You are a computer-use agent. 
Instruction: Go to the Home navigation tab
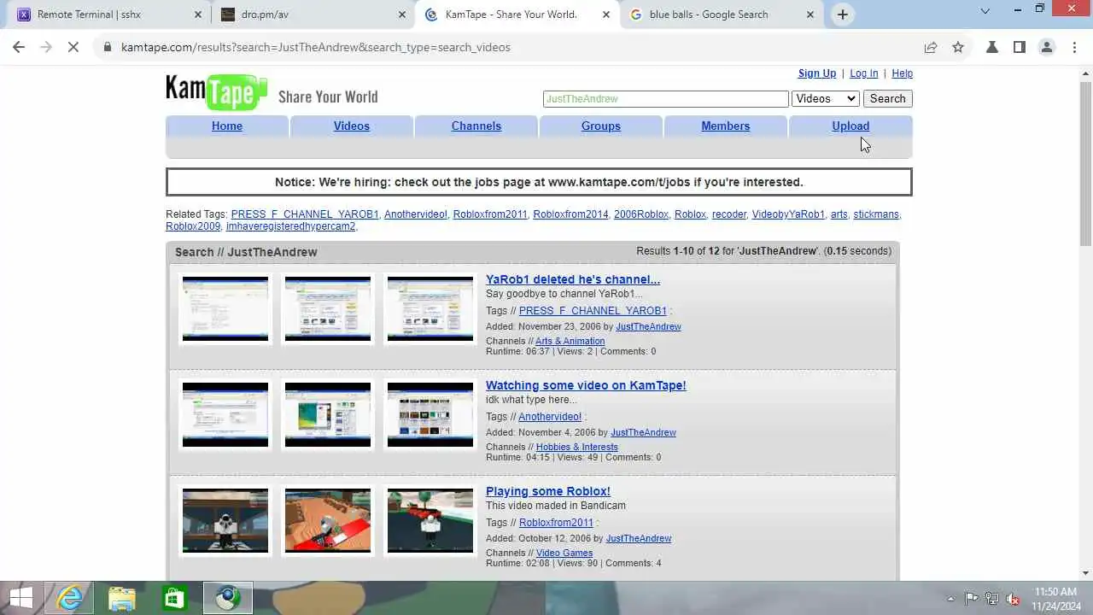click(x=227, y=126)
